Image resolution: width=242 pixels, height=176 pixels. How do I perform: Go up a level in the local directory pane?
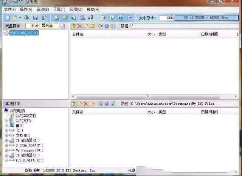point(74,104)
